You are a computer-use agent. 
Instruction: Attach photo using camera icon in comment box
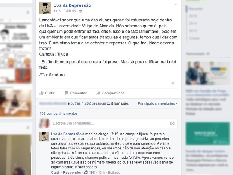coord(172,123)
